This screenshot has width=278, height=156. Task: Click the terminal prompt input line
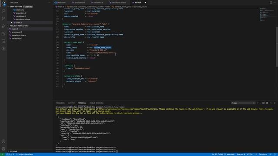(x=86, y=152)
